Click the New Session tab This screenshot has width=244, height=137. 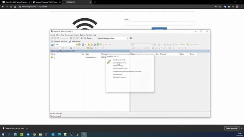75,41
